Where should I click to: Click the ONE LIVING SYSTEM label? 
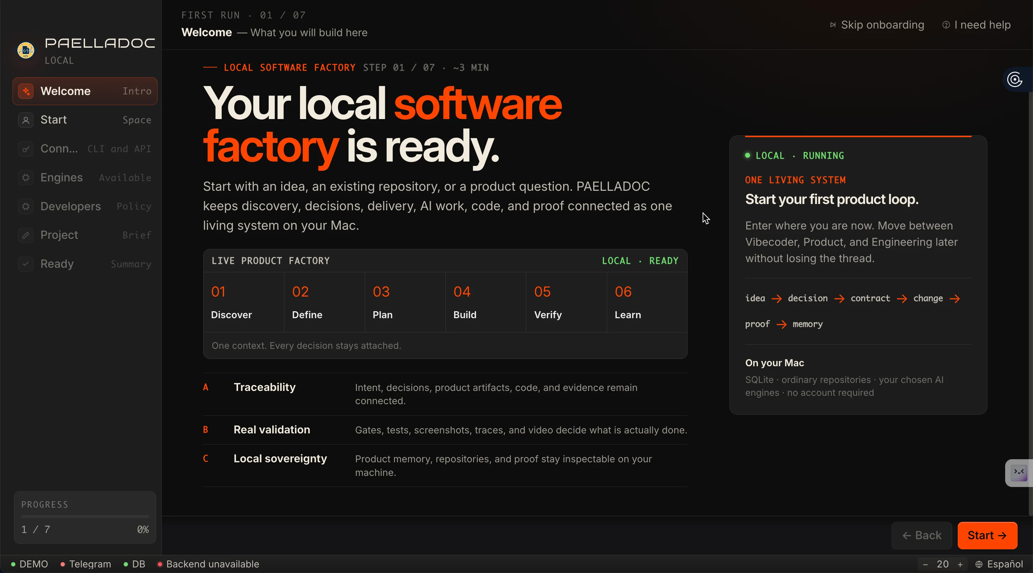click(795, 180)
